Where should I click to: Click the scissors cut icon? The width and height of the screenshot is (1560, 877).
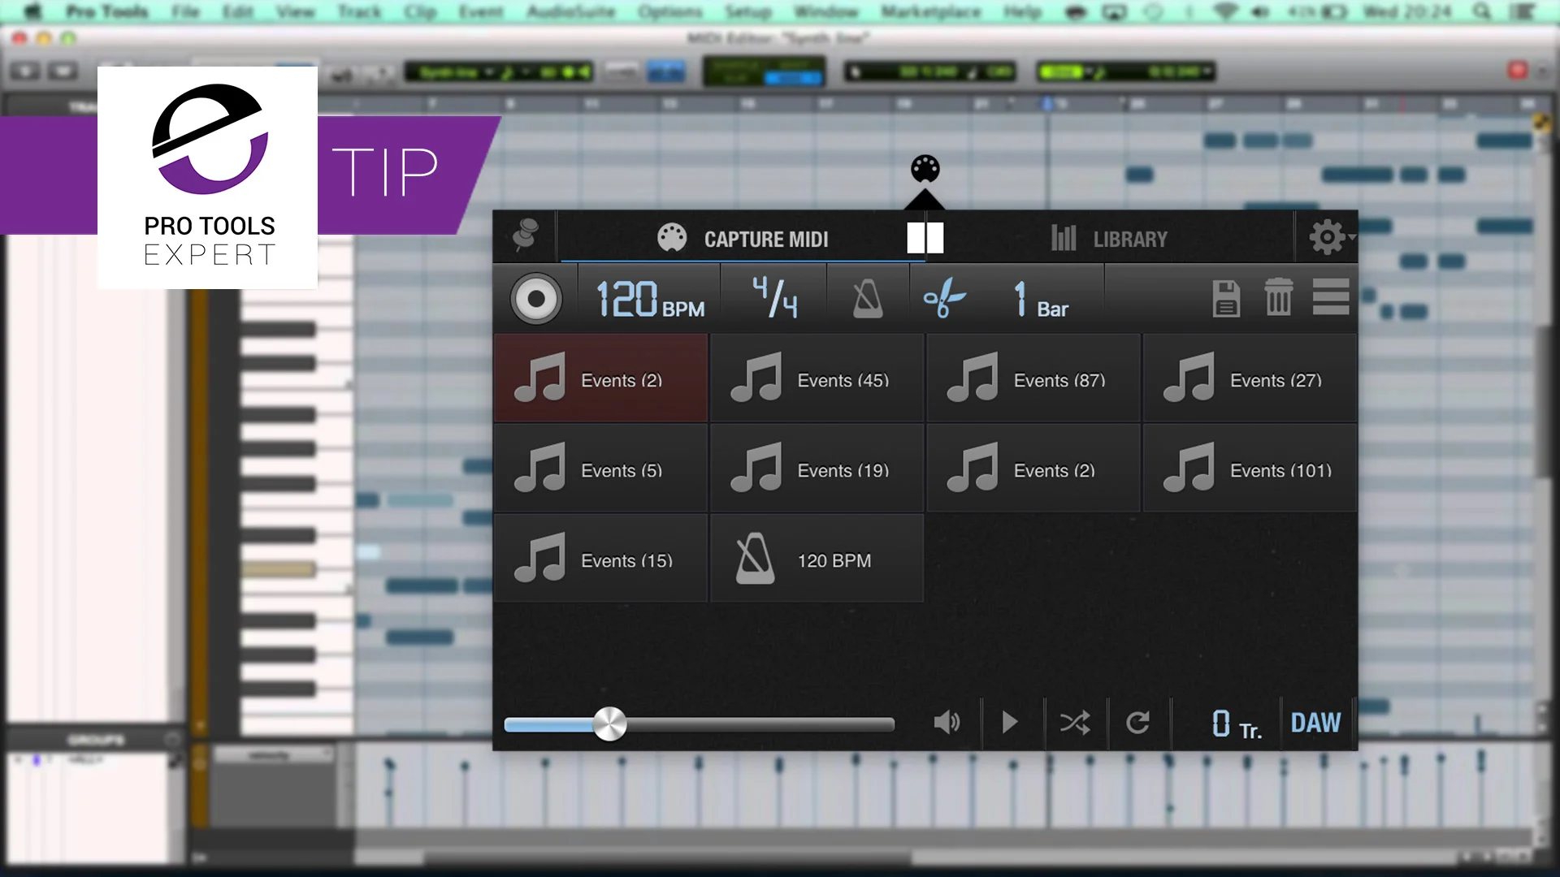pos(944,299)
